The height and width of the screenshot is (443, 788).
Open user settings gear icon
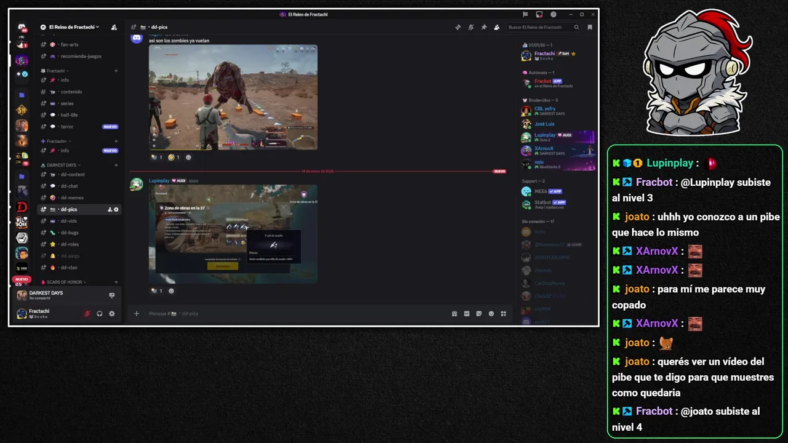(x=111, y=313)
